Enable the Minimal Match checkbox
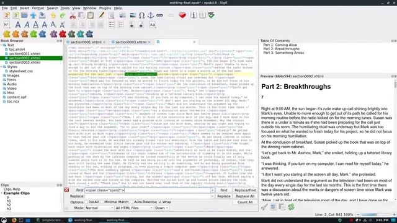Screen dimensions: 397x223 point(102,202)
